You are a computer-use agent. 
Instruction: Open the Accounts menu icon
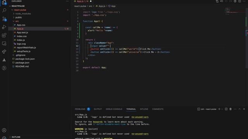tap(4, 130)
